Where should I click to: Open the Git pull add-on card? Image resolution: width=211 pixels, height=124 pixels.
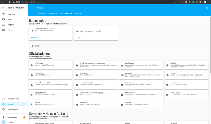[x=186, y=75]
